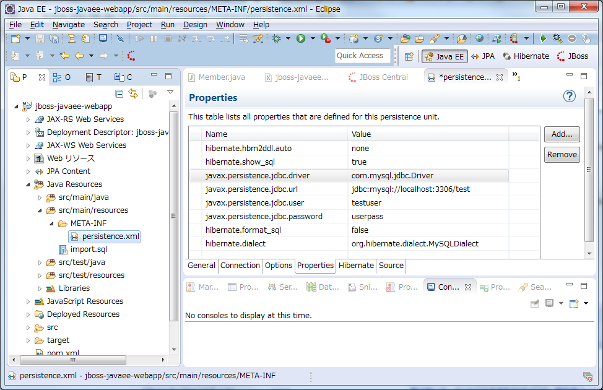Click the Last Edit Location arrow icon
The image size is (603, 390).
64,56
